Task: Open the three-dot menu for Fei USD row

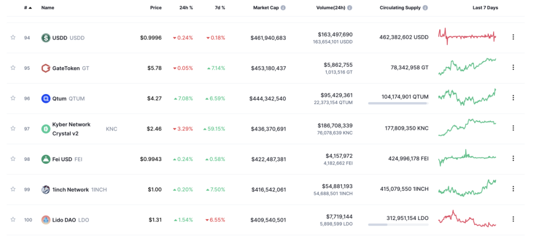Action: coord(513,158)
